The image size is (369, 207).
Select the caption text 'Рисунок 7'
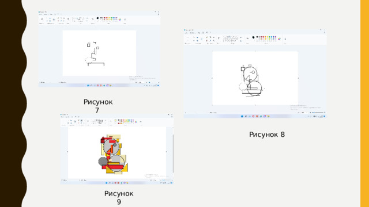(98, 106)
